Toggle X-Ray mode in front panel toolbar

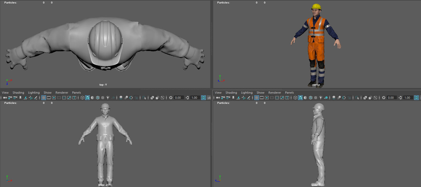pos(152,98)
